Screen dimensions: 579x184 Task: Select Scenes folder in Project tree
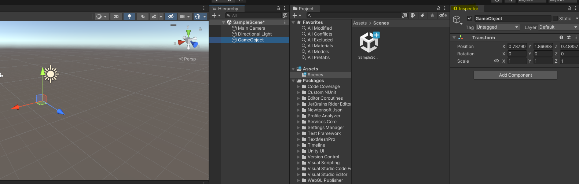click(315, 75)
